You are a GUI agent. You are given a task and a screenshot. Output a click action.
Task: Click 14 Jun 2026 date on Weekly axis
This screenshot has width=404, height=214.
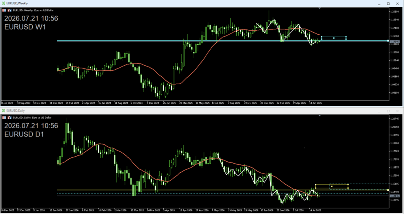click(315, 103)
